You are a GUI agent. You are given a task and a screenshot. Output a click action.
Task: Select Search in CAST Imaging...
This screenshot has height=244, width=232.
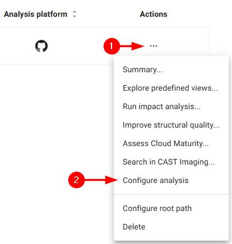(x=169, y=162)
